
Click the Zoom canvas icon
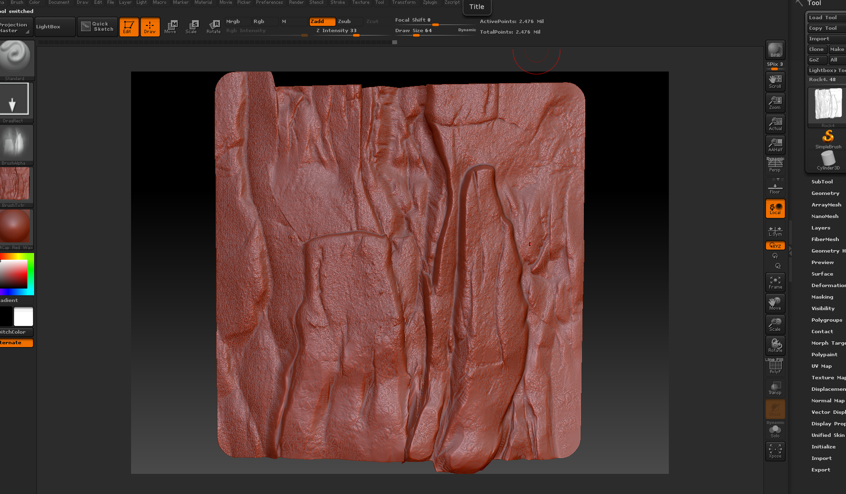775,102
